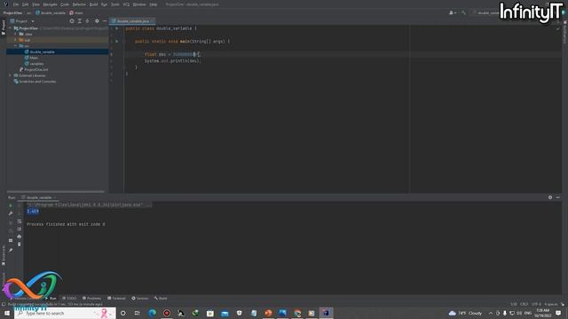Click clear all trash icon in console
The image size is (568, 319).
click(20, 245)
